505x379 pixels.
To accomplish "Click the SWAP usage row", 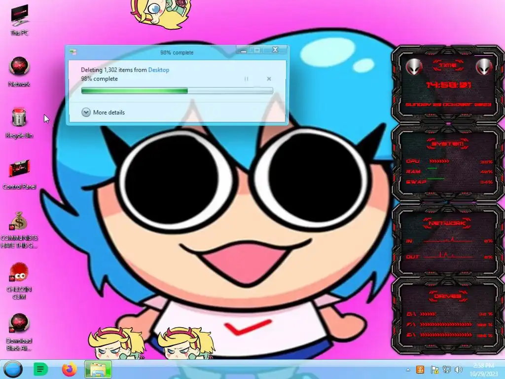I will 449,182.
